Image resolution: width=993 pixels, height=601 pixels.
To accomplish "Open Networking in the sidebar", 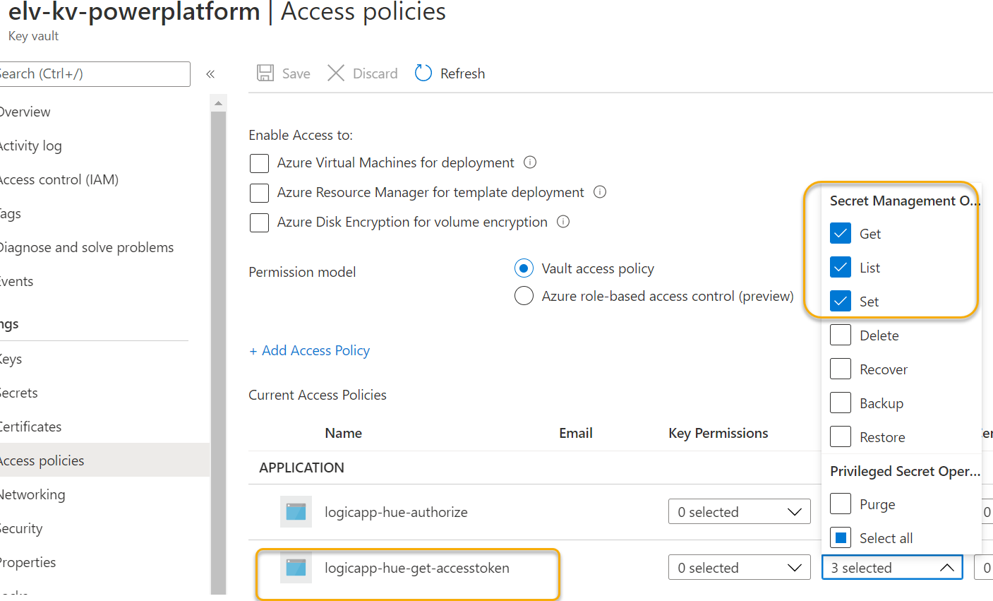I will tap(32, 494).
